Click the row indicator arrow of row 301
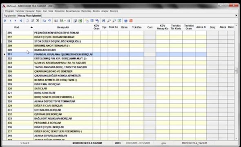 4,54
